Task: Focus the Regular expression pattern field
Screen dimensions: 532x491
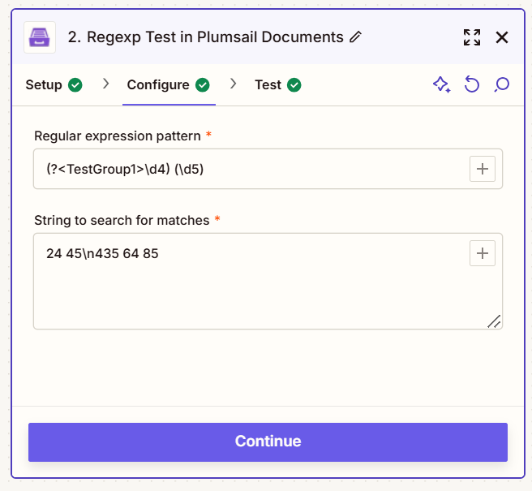Action: pos(268,169)
